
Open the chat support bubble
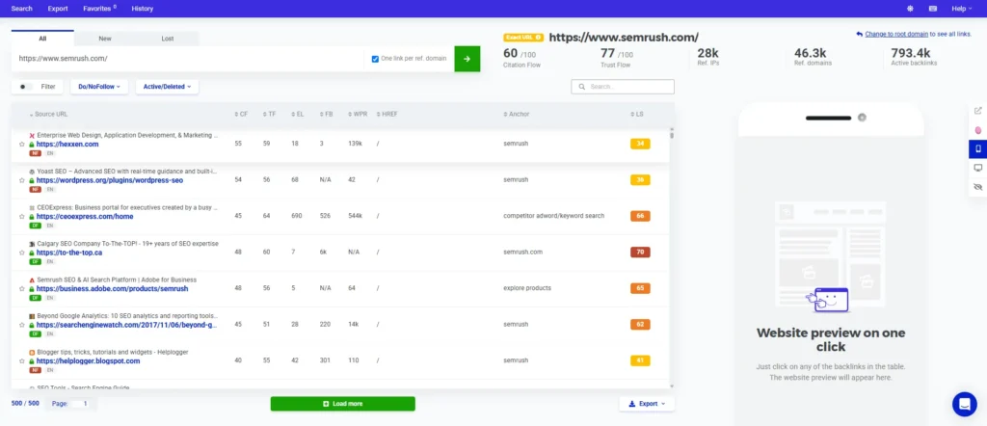[964, 404]
